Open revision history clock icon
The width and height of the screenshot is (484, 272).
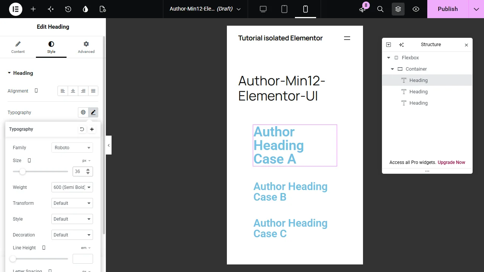[68, 9]
